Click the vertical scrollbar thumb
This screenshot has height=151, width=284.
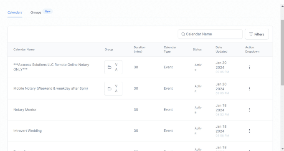[x=282, y=53]
